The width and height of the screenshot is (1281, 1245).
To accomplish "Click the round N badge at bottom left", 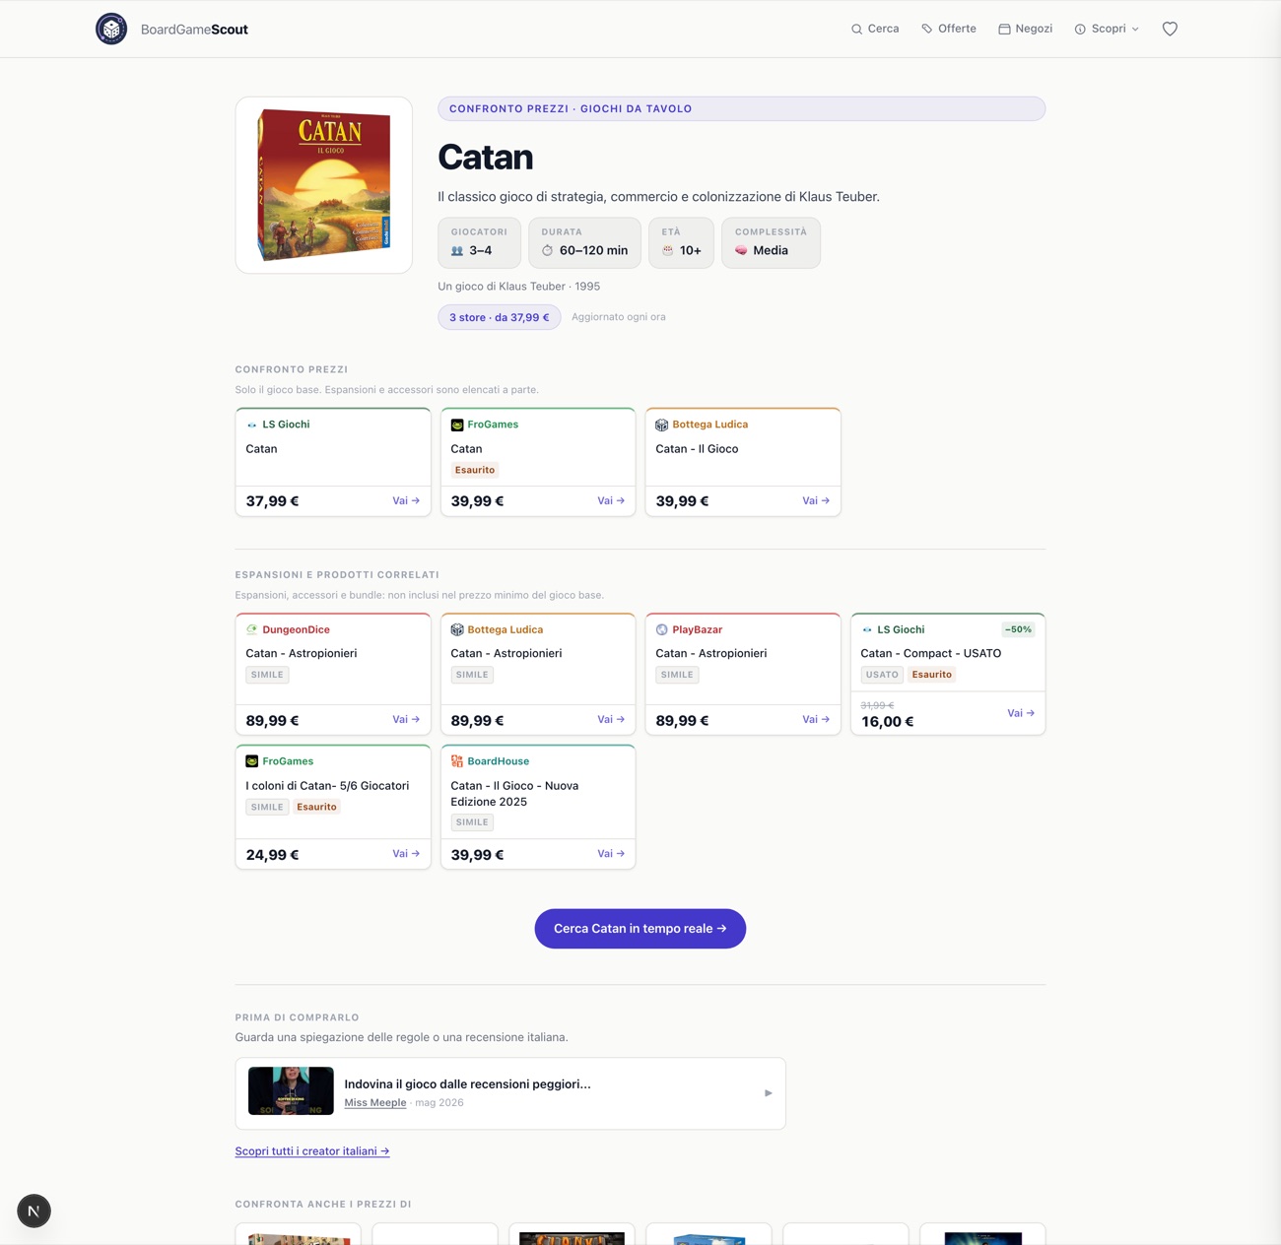I will [x=34, y=1211].
